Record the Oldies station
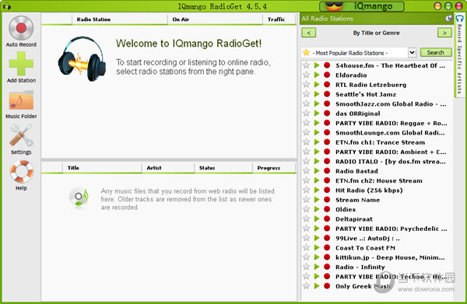467x304 pixels. pyautogui.click(x=327, y=209)
